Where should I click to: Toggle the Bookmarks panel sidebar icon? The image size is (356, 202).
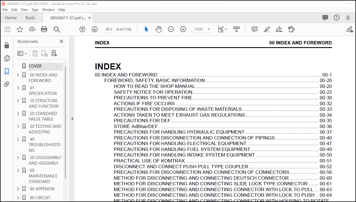click(7, 71)
